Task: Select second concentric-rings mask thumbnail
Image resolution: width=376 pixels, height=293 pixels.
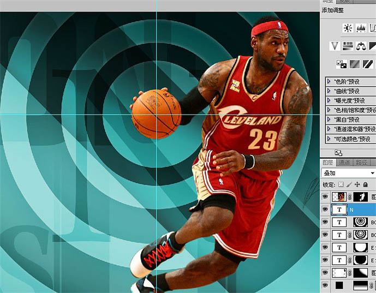Action: [361, 235]
